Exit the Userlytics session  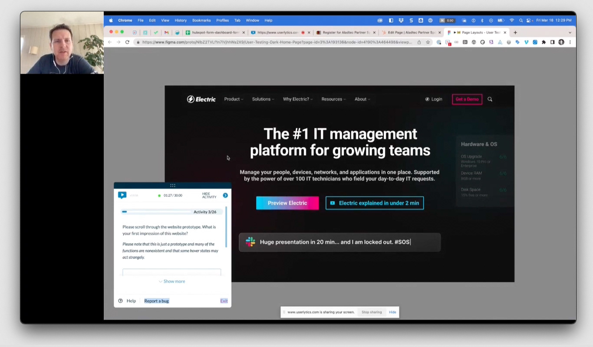[x=224, y=301]
